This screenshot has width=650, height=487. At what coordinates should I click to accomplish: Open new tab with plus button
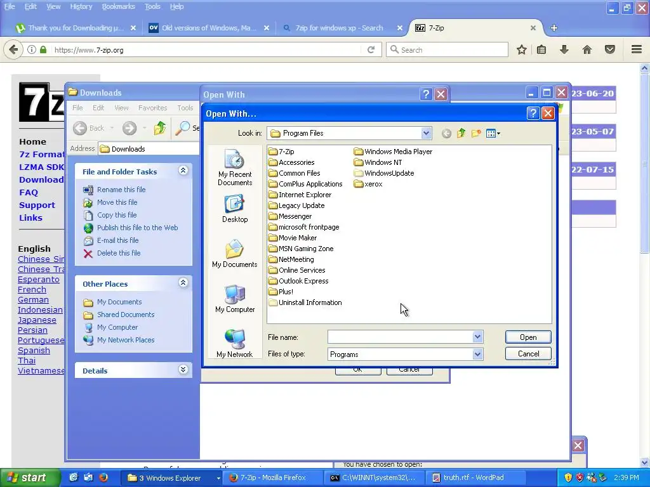pyautogui.click(x=554, y=28)
